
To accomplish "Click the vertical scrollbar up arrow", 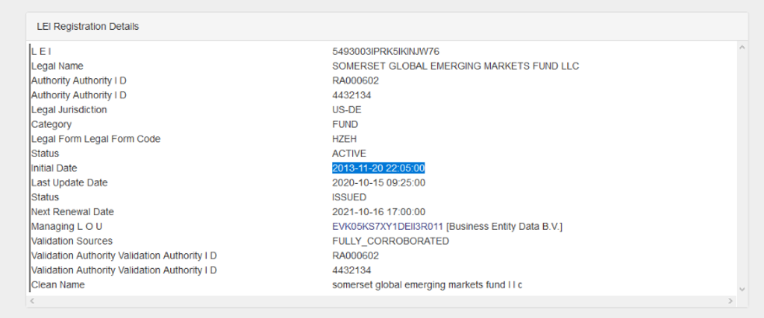I will click(x=742, y=48).
